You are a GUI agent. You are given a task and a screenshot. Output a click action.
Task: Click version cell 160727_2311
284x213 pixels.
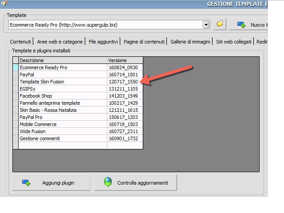pos(125,131)
